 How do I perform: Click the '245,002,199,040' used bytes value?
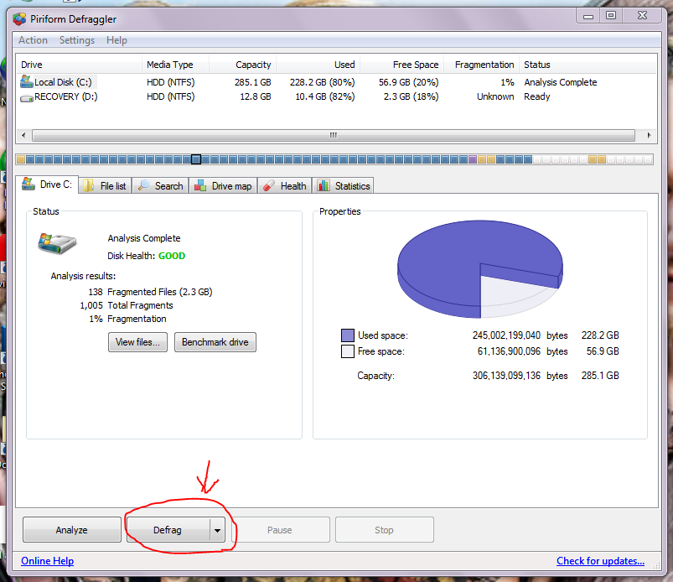click(506, 335)
